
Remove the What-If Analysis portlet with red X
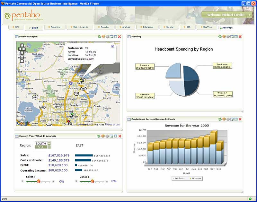point(120,136)
